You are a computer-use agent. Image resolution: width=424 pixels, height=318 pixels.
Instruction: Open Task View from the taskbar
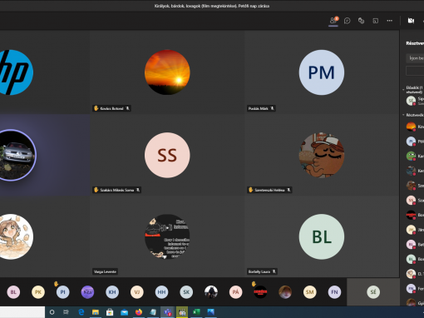click(66, 312)
